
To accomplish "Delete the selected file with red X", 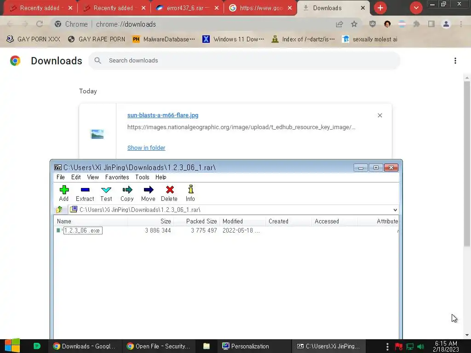I will (x=169, y=193).
